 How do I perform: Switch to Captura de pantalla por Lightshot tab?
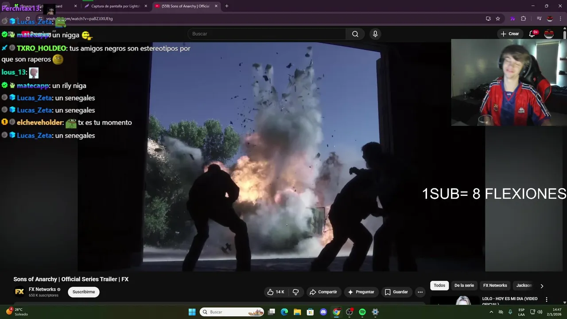pyautogui.click(x=115, y=6)
